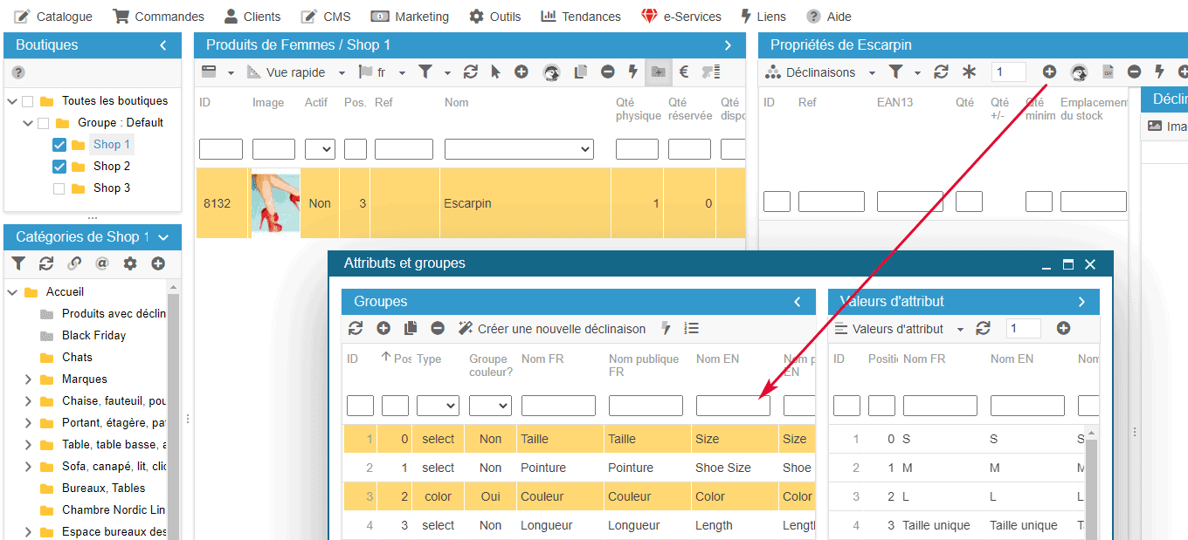Click the euro price icon in products toolbar

tap(684, 72)
